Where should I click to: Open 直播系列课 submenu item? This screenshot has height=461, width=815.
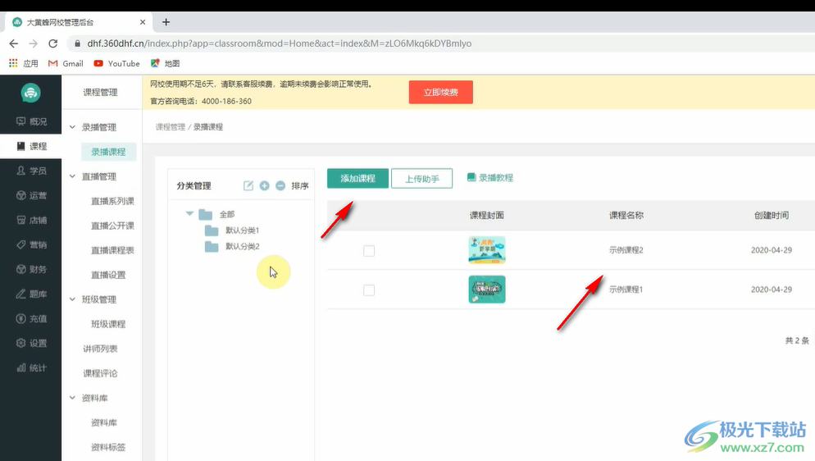(112, 201)
